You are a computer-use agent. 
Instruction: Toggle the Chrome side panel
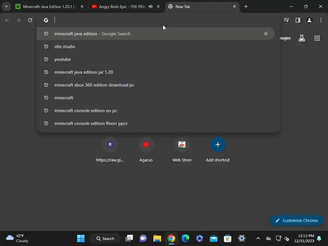click(x=298, y=20)
